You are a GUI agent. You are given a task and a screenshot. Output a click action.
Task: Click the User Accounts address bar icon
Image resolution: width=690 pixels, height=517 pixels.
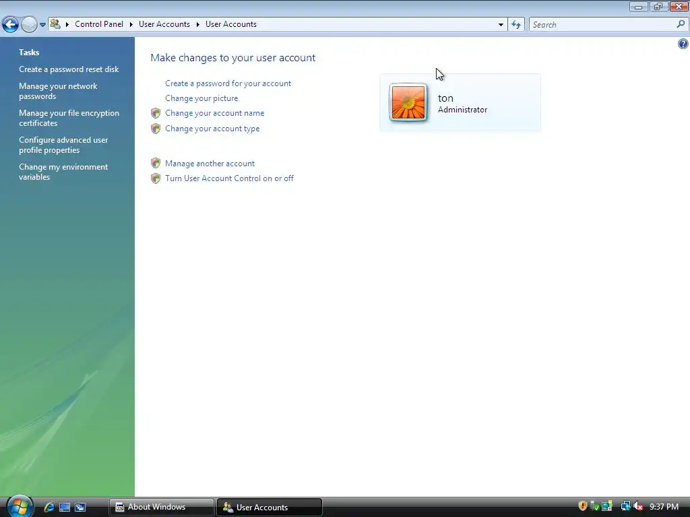pos(55,24)
